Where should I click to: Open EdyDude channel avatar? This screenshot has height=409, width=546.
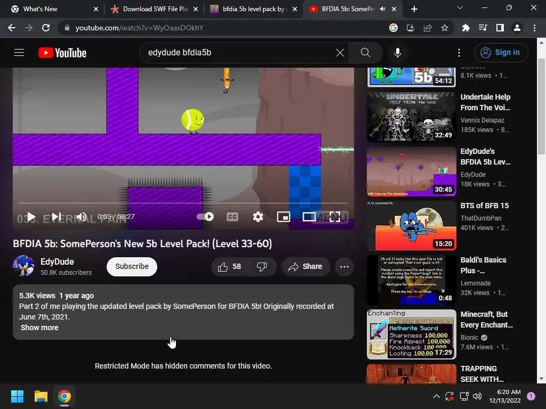23,266
